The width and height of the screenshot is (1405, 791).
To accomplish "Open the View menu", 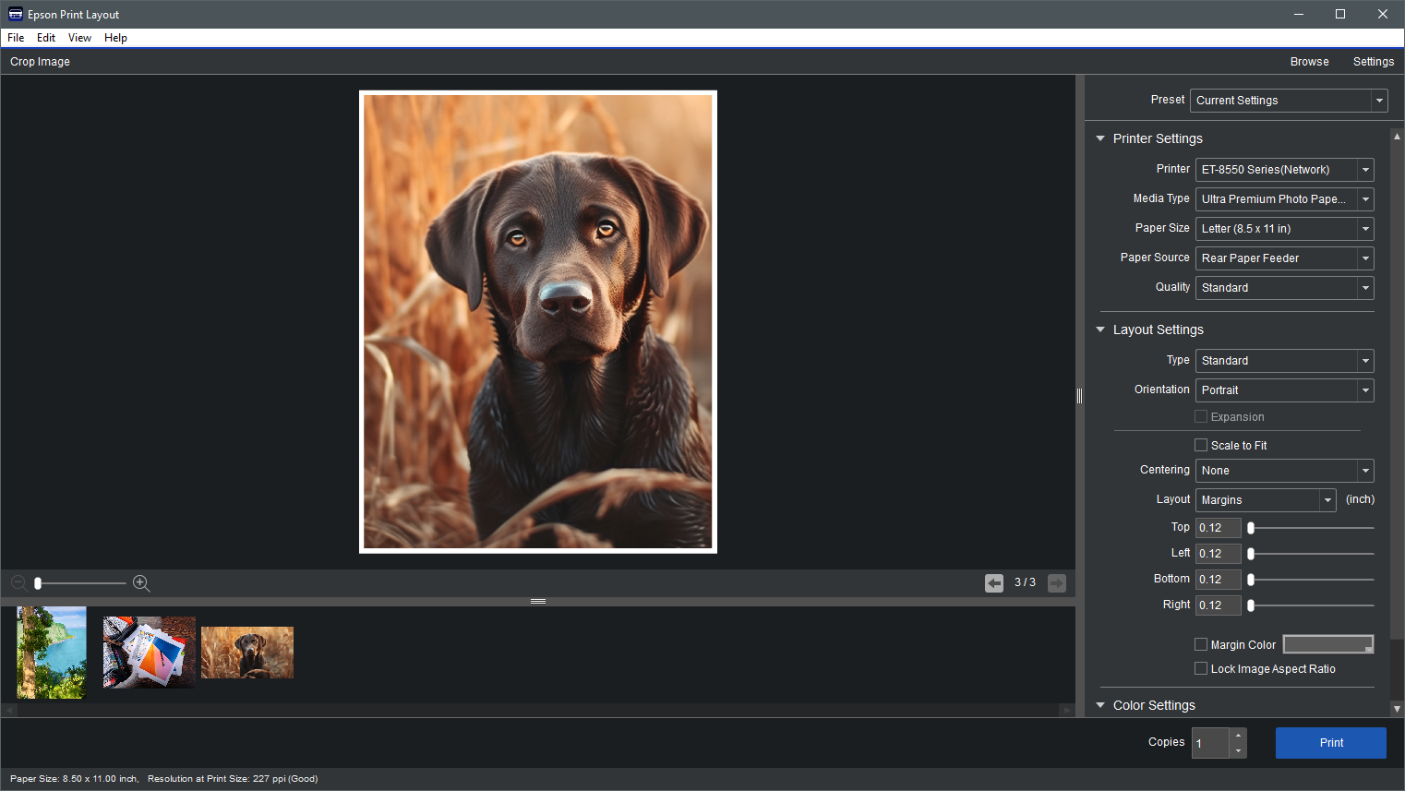I will (79, 38).
